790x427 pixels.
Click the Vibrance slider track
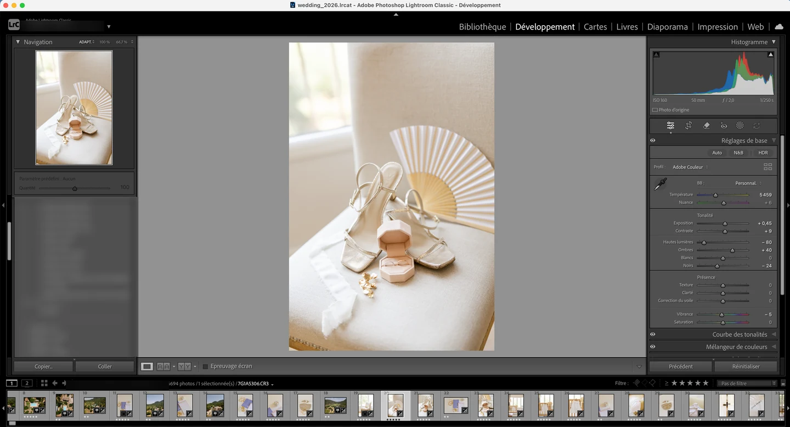pos(723,314)
